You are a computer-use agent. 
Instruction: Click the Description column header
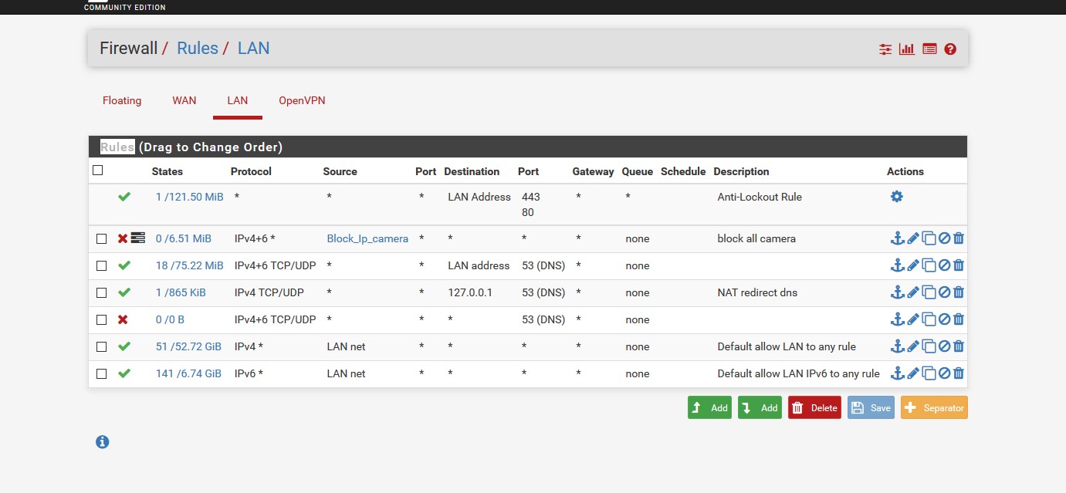(x=741, y=171)
